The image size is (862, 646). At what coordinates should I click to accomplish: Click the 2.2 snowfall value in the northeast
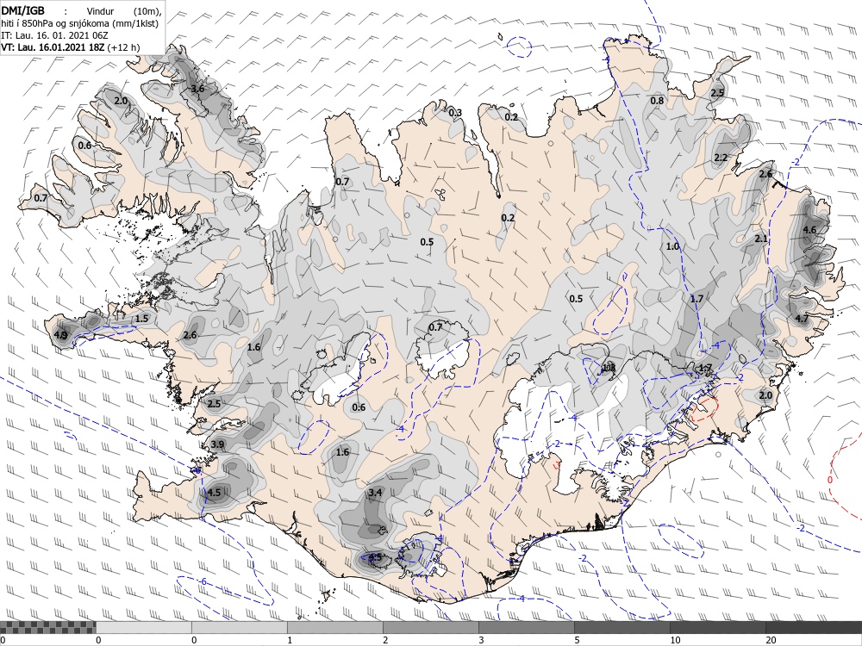(x=721, y=158)
